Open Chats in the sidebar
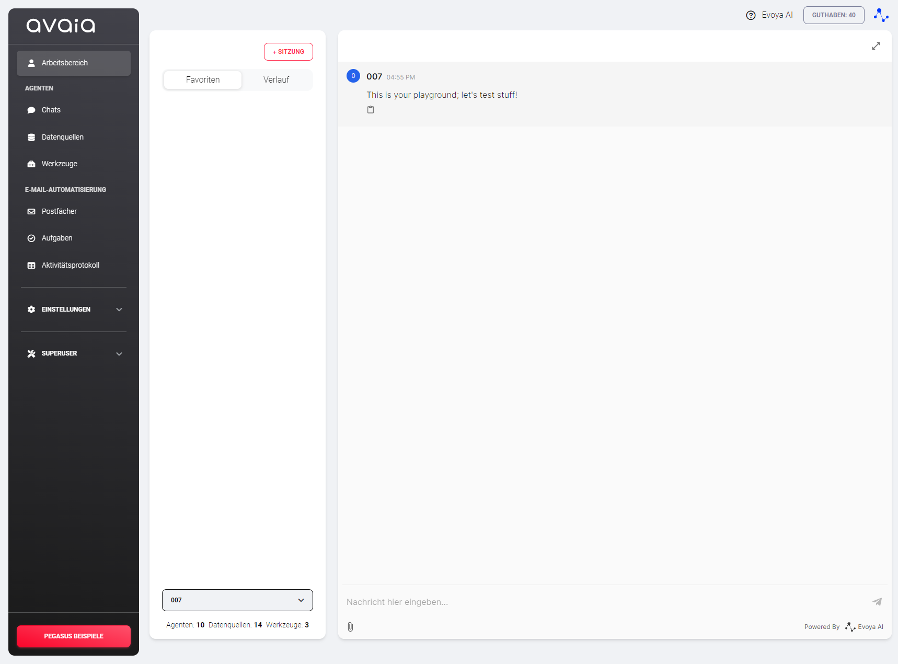Viewport: 898px width, 664px height. [51, 110]
